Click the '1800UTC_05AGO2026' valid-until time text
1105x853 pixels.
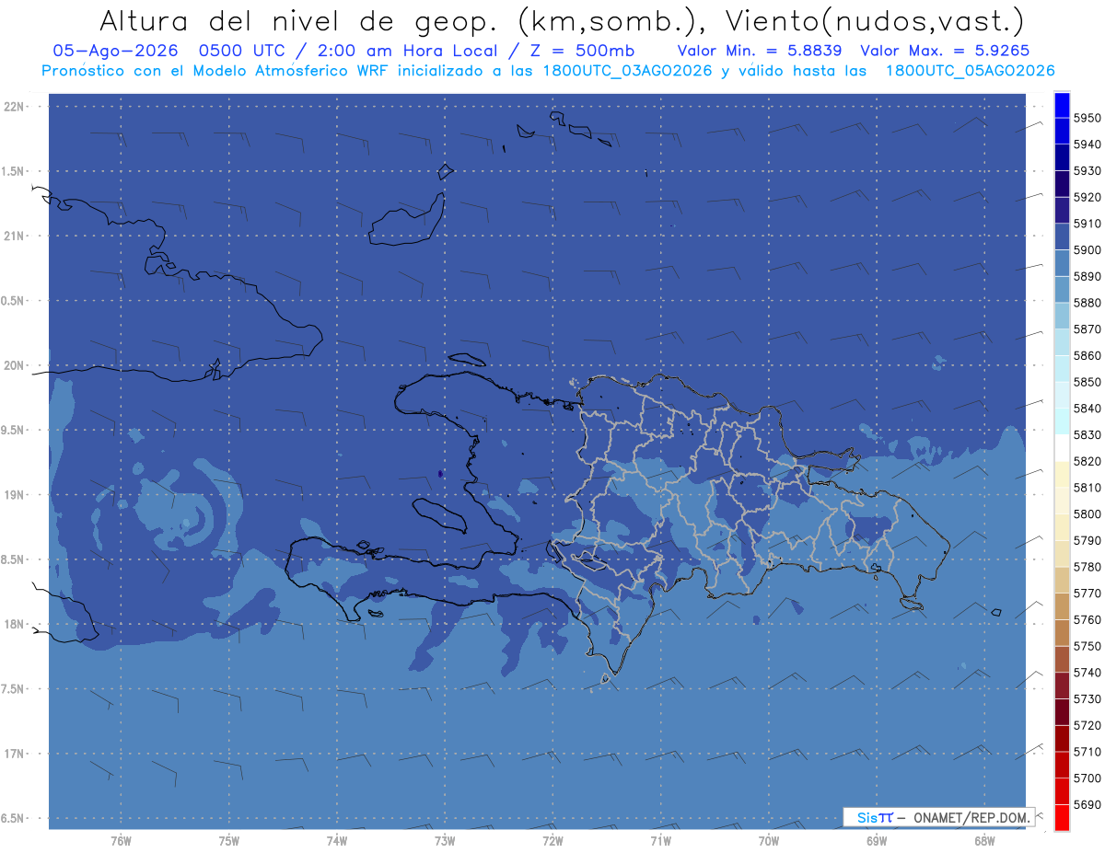tap(970, 71)
